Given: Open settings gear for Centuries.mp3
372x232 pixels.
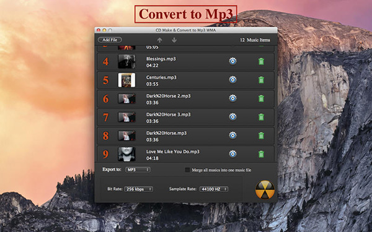Looking at the screenshot, I should click(x=232, y=80).
